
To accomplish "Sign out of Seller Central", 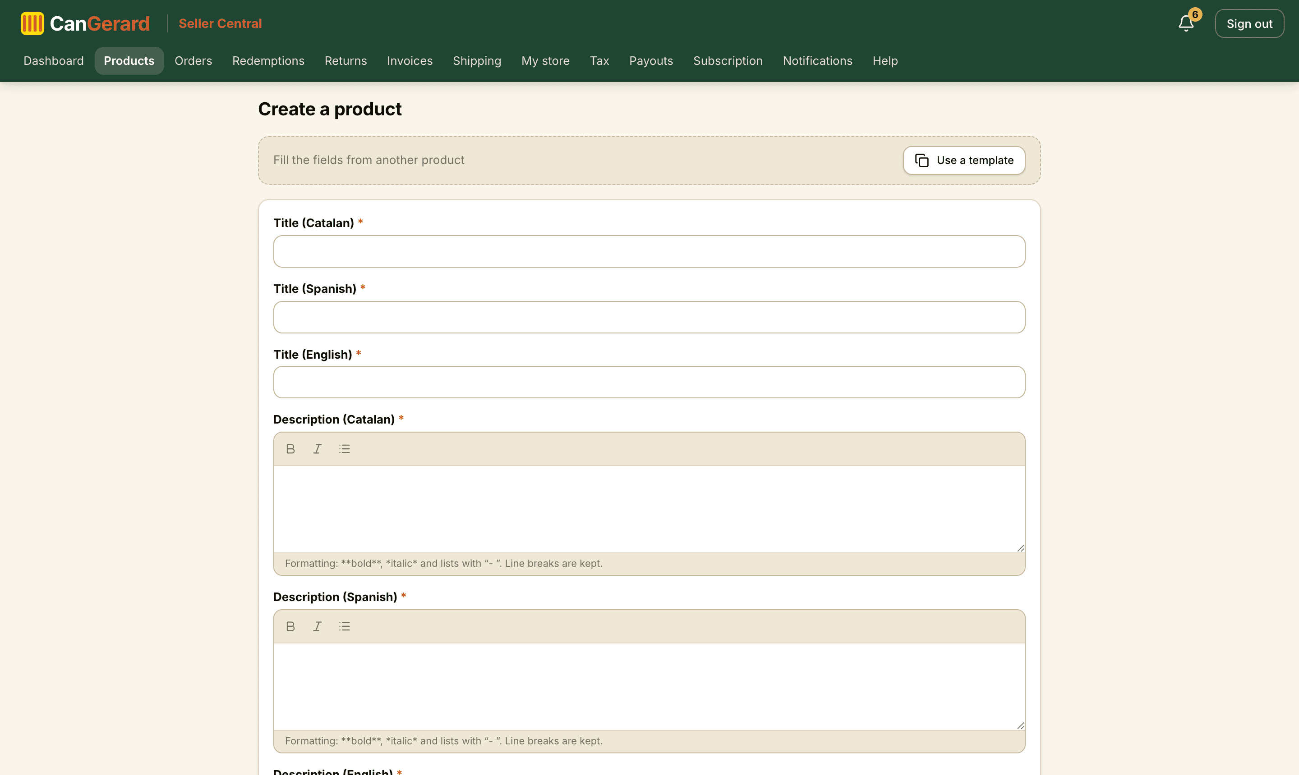I will [x=1249, y=23].
